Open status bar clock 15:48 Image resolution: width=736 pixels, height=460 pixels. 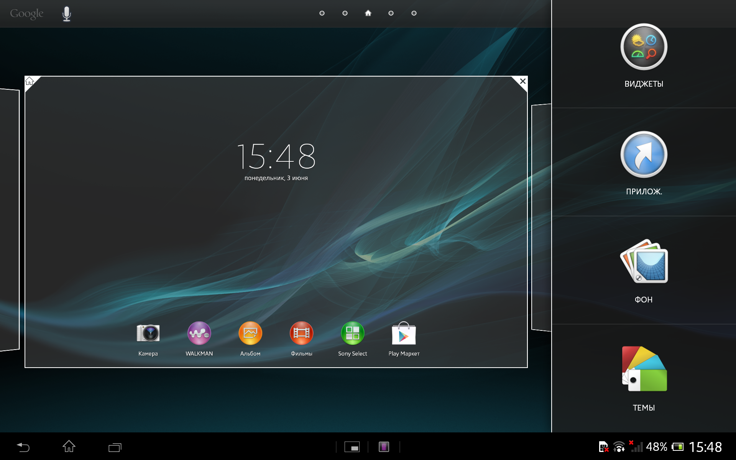pyautogui.click(x=705, y=447)
